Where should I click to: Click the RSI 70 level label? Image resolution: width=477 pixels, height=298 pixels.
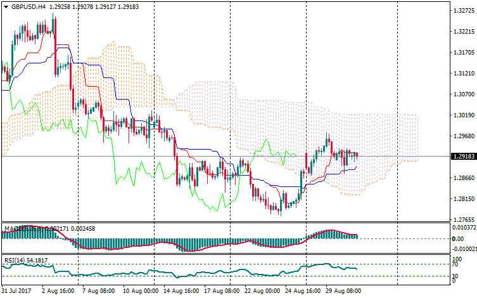(x=454, y=264)
